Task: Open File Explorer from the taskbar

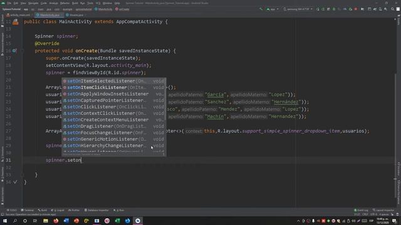Action: pyautogui.click(x=46, y=221)
